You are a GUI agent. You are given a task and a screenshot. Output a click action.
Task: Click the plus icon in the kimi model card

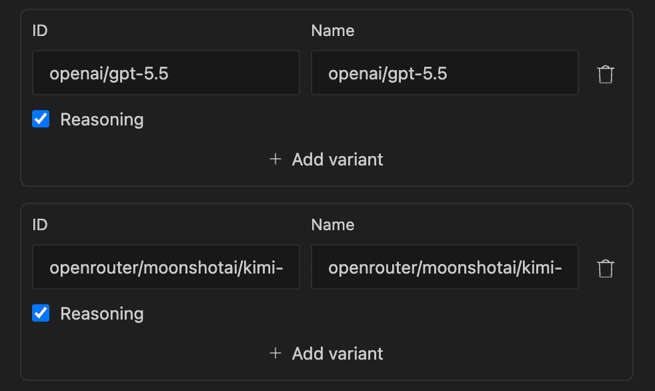[x=275, y=354]
